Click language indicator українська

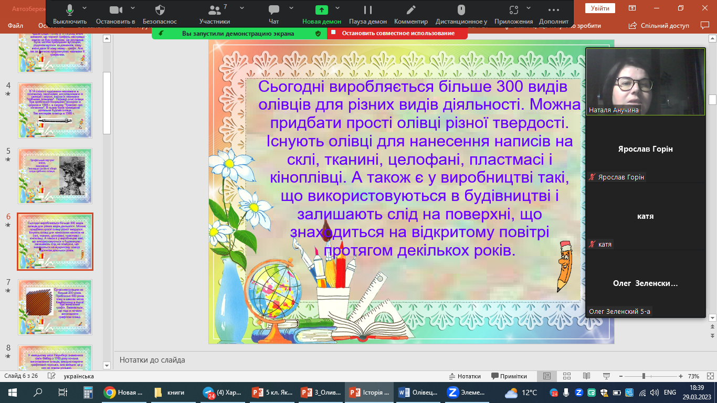click(x=79, y=376)
